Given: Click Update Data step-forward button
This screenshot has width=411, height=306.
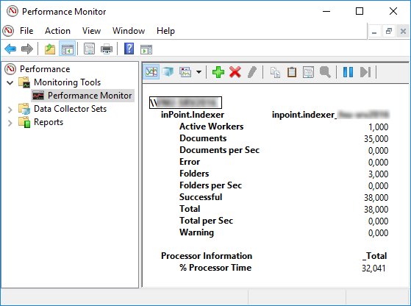Looking at the screenshot, I should [x=365, y=72].
